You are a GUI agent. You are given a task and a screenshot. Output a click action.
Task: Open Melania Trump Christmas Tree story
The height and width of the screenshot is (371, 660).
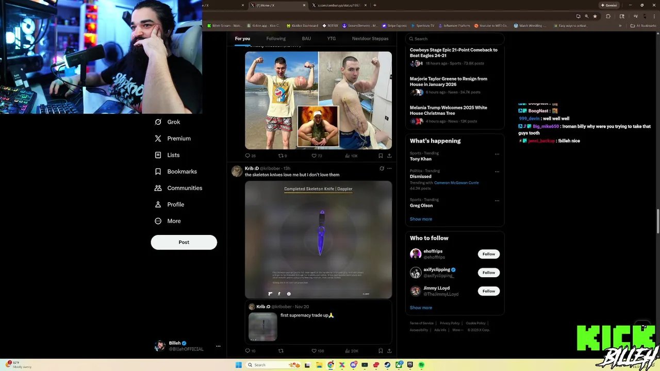449,110
